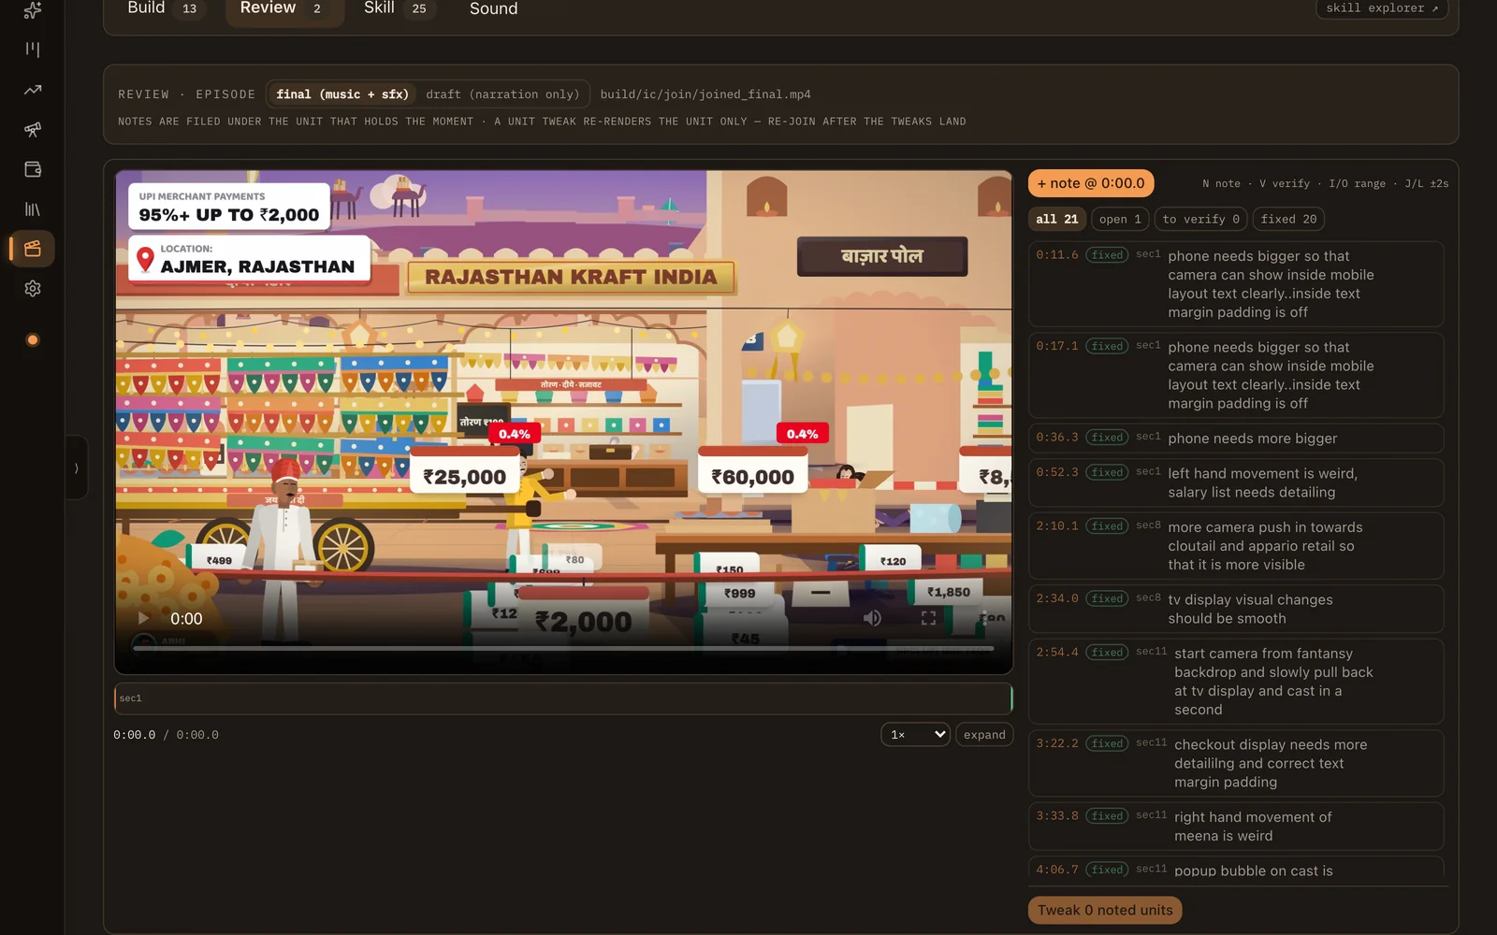Jump to the 0:52.3 note timestamp
The image size is (1497, 935).
pyautogui.click(x=1057, y=473)
